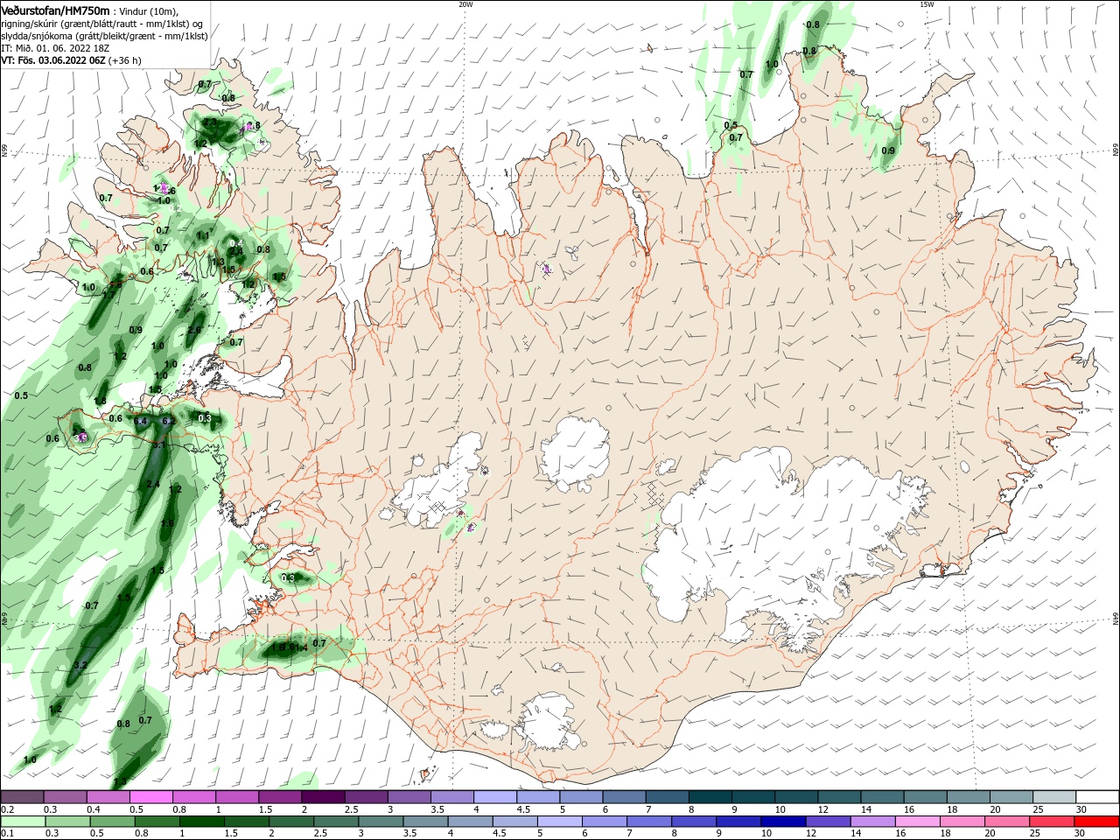1120x840 pixels.
Task: Click the 20W longitude label
Action: (x=465, y=4)
